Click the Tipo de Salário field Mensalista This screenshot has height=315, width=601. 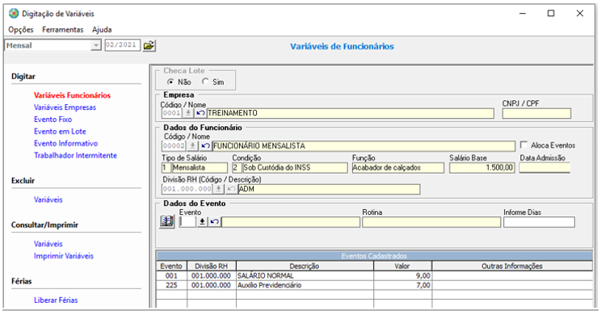200,167
